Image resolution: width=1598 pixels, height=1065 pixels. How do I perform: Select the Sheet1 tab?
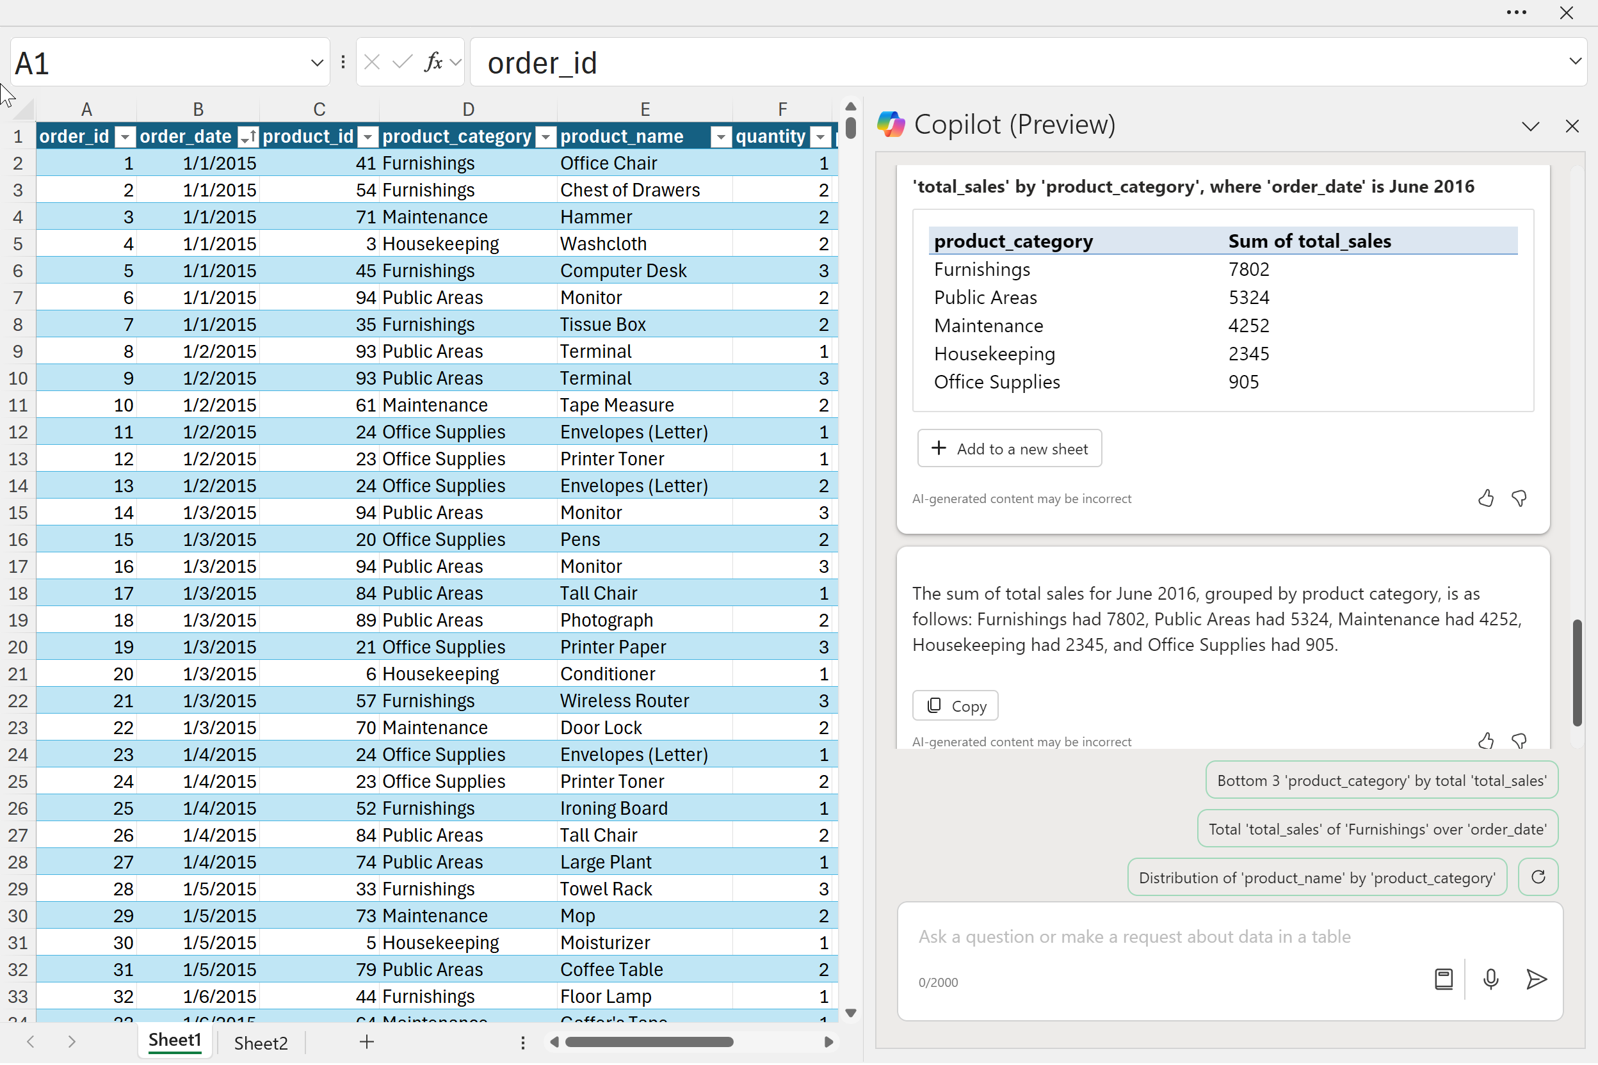coord(175,1041)
